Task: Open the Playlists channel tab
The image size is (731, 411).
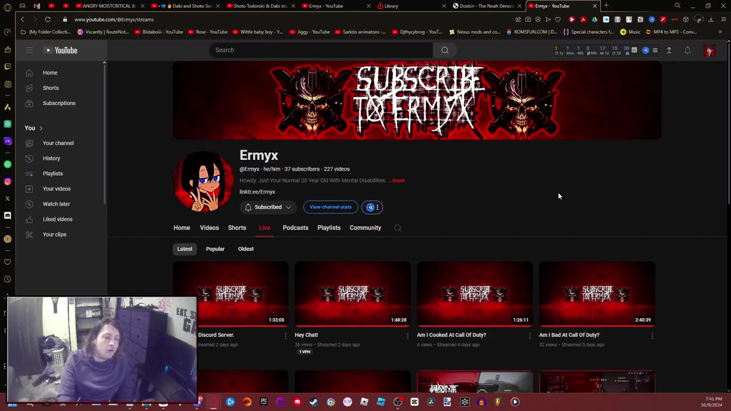Action: click(x=329, y=228)
